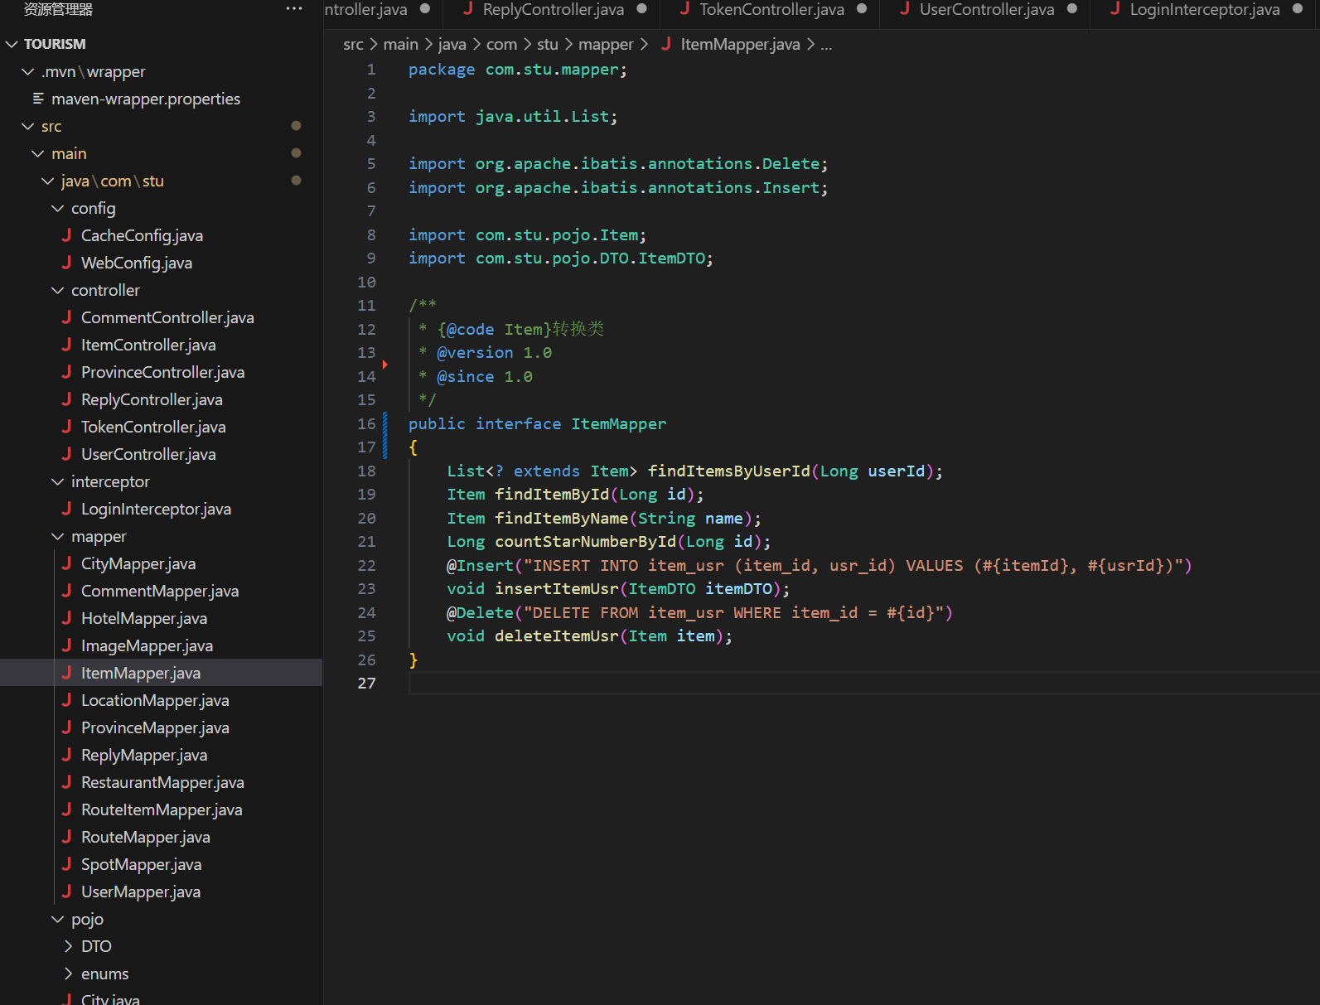Screen dimensions: 1320x1005
Task: Click unsaved dot on LoginInterceptor.java tab
Action: (1298, 9)
